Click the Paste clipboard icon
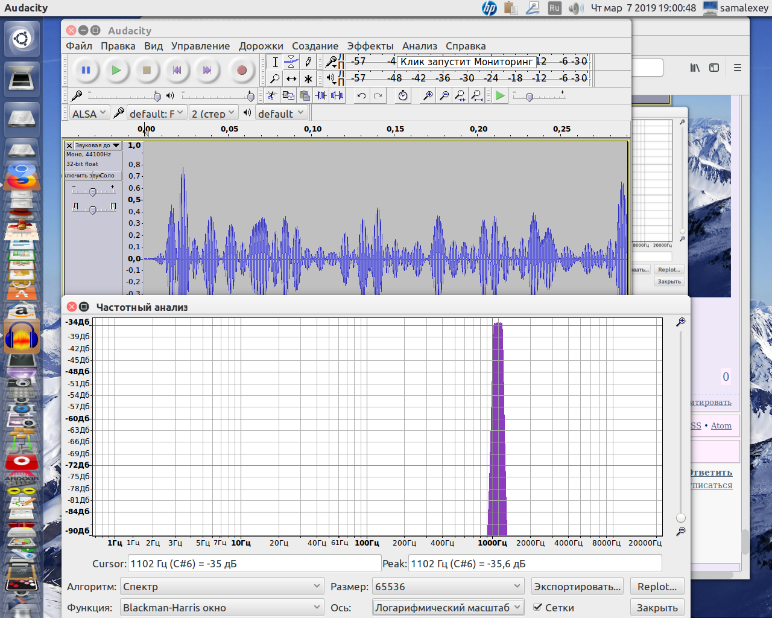772x618 pixels. [x=305, y=95]
